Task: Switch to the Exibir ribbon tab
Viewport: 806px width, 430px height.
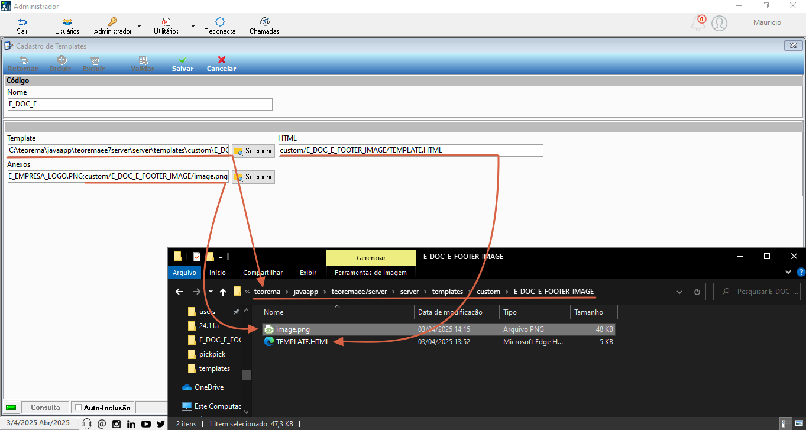Action: click(x=308, y=273)
